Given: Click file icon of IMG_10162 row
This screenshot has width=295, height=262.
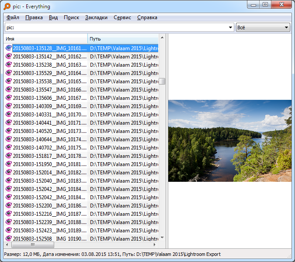Looking at the screenshot, I should tap(8, 56).
